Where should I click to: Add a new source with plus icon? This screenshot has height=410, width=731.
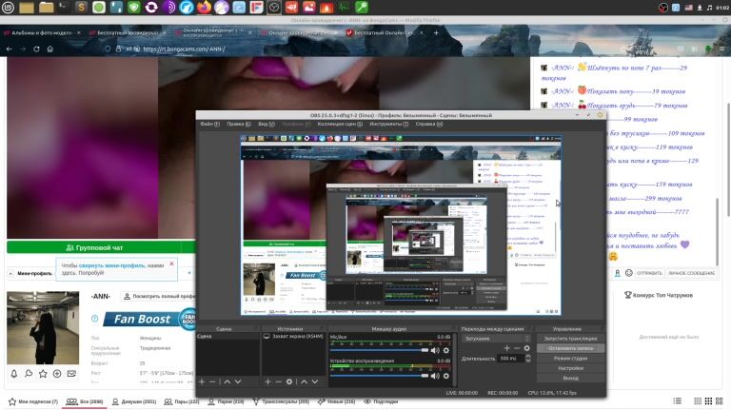point(267,381)
